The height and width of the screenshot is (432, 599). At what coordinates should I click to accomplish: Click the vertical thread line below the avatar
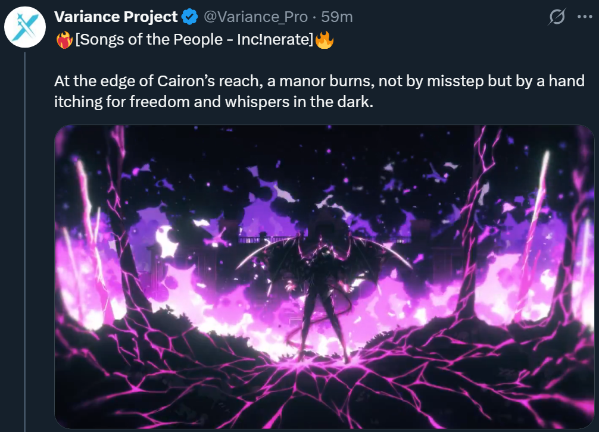point(25,238)
